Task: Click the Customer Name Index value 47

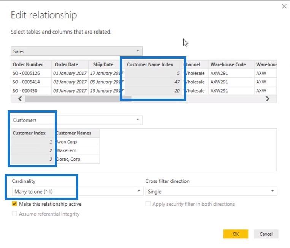Action: pyautogui.click(x=153, y=82)
